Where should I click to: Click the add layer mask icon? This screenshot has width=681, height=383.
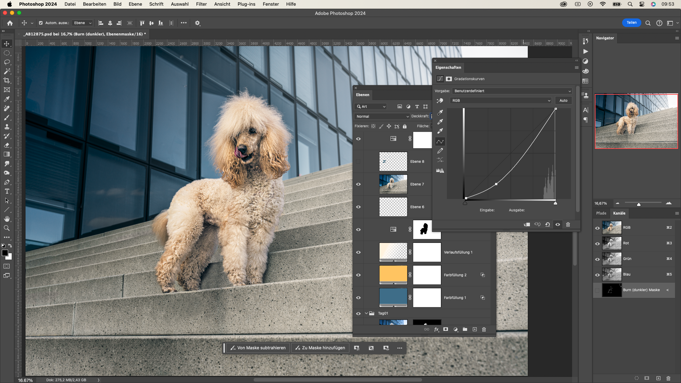[446, 329]
